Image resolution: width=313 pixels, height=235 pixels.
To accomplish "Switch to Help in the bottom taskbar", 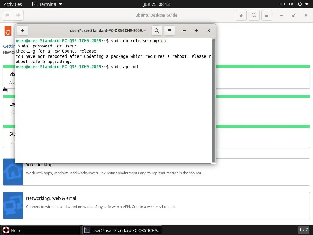I will tap(41, 230).
